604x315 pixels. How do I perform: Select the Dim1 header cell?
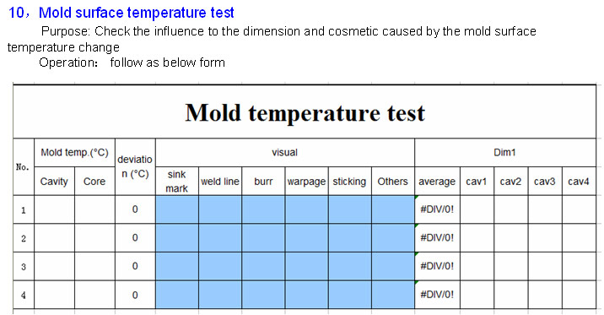coord(505,153)
